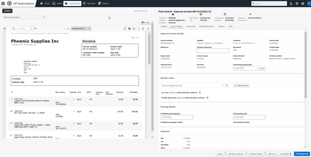This screenshot has width=311, height=157.
Task: Switch to the text selection tool
Action: click(x=139, y=29)
